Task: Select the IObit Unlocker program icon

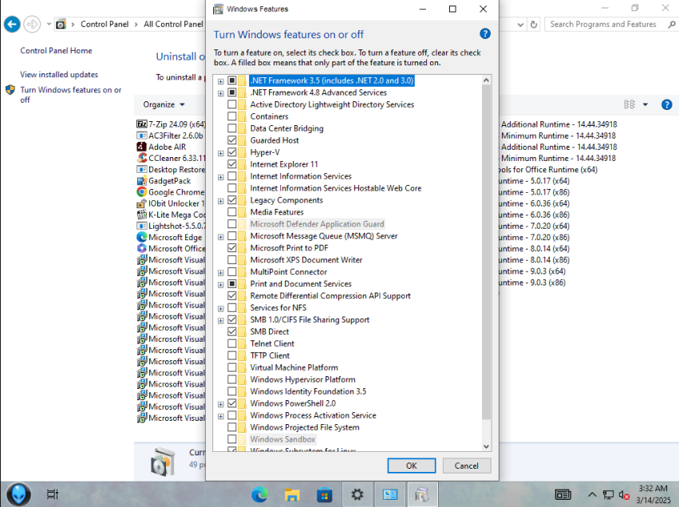Action: tap(141, 203)
